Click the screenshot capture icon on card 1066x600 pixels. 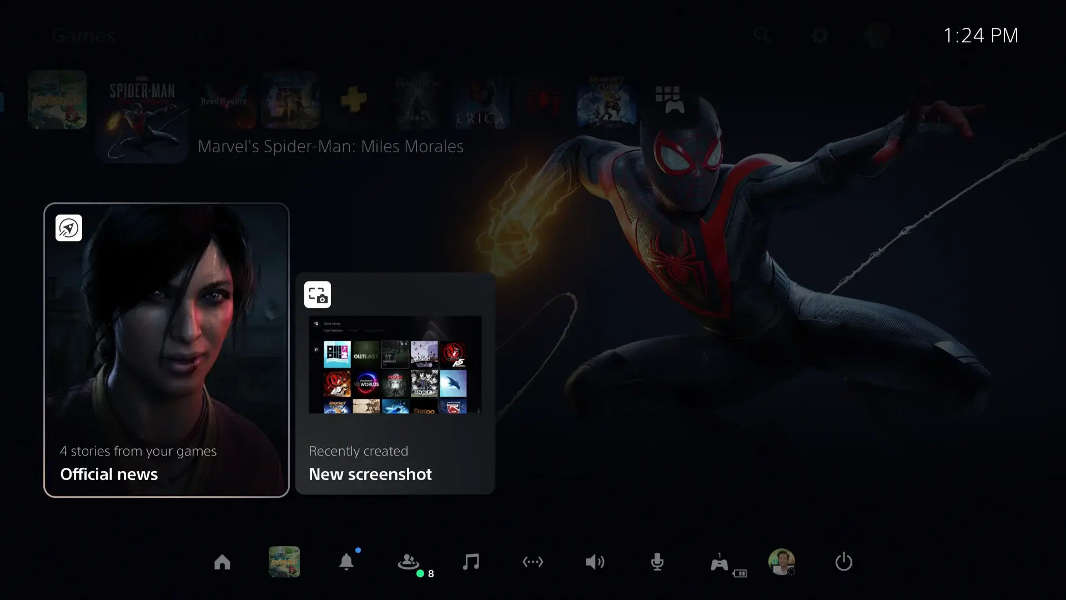(318, 294)
